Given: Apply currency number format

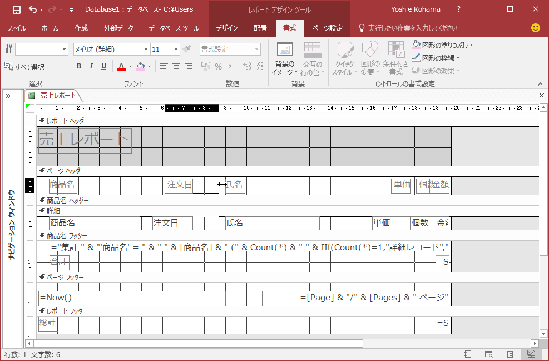Looking at the screenshot, I should 206,66.
